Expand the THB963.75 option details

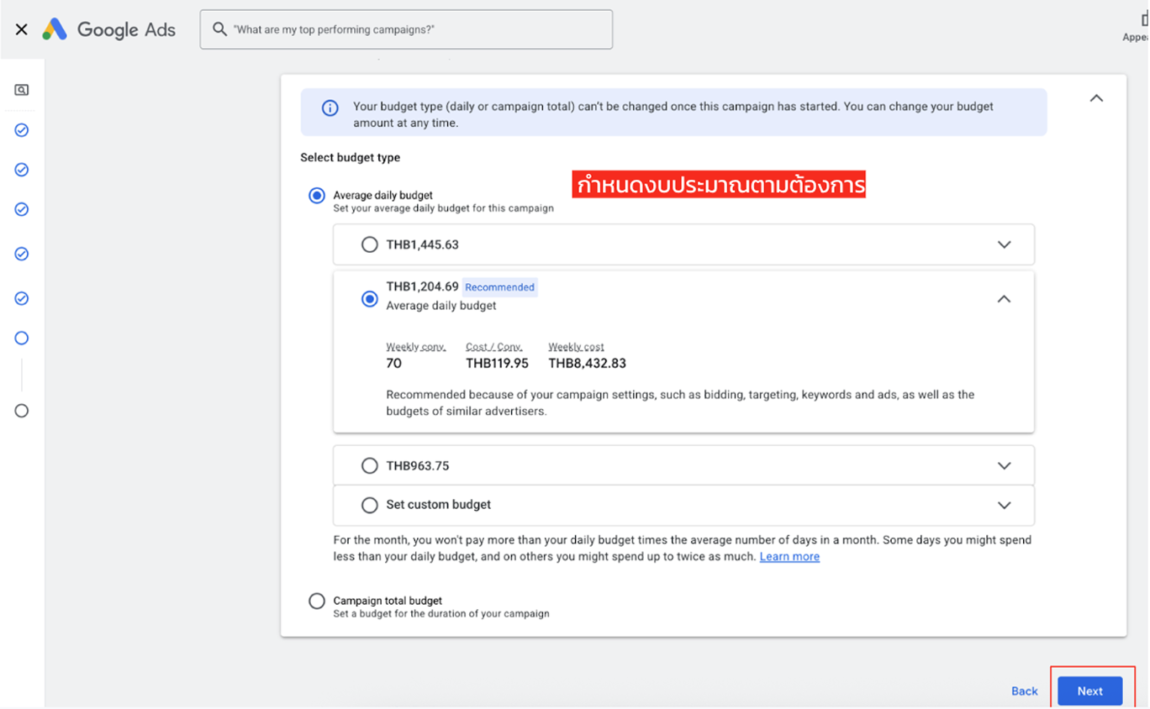1004,465
